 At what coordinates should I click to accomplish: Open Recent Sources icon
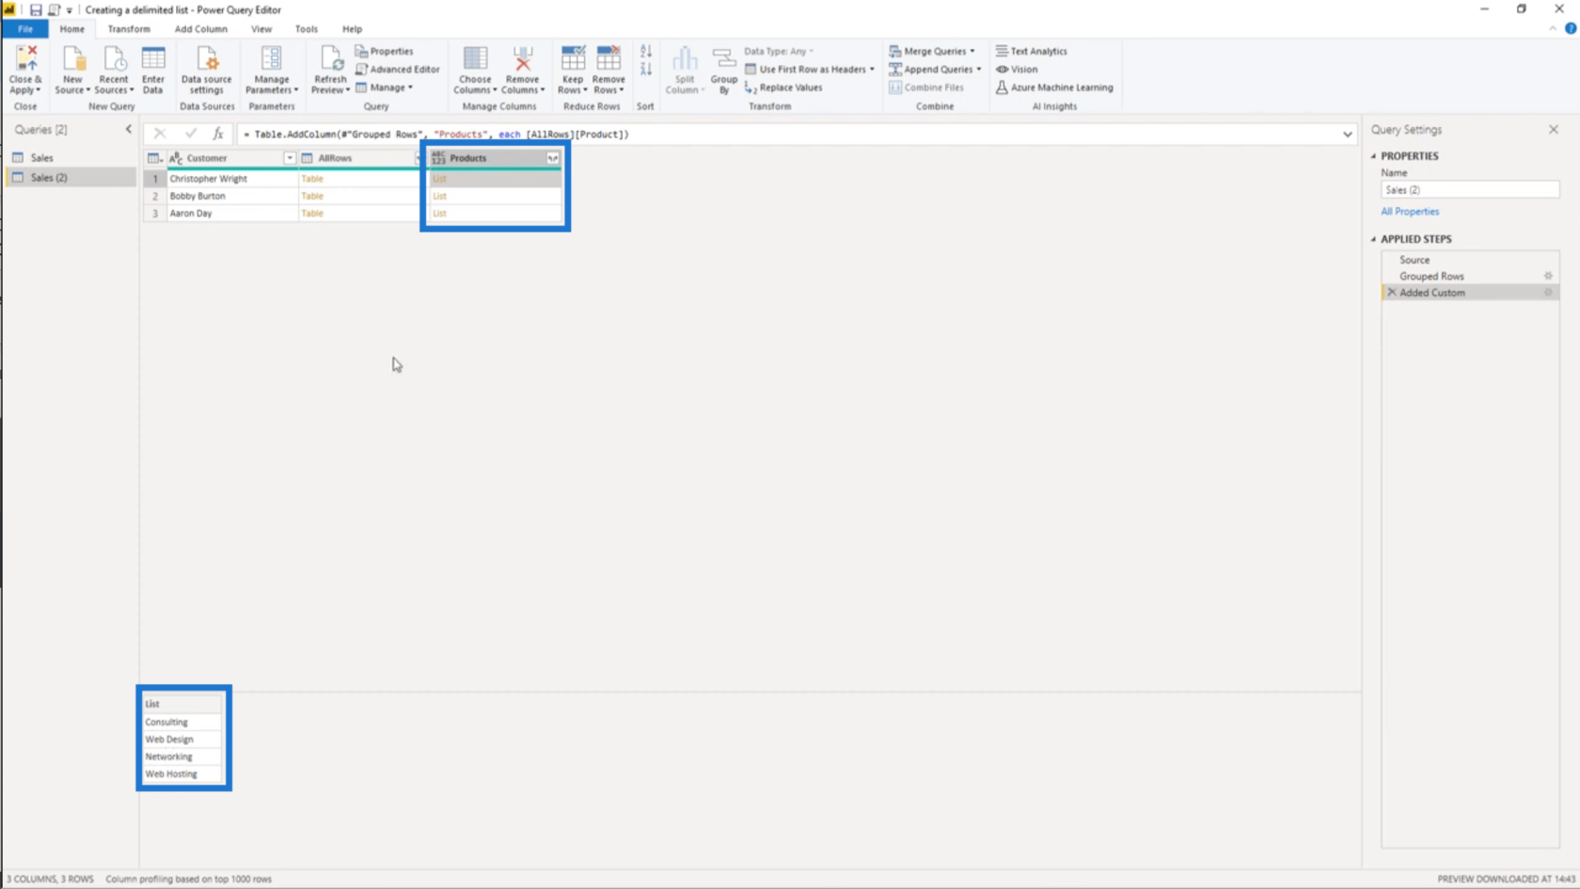tap(114, 60)
